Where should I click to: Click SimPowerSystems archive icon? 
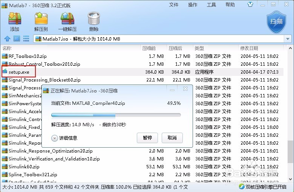click(x=5, y=103)
